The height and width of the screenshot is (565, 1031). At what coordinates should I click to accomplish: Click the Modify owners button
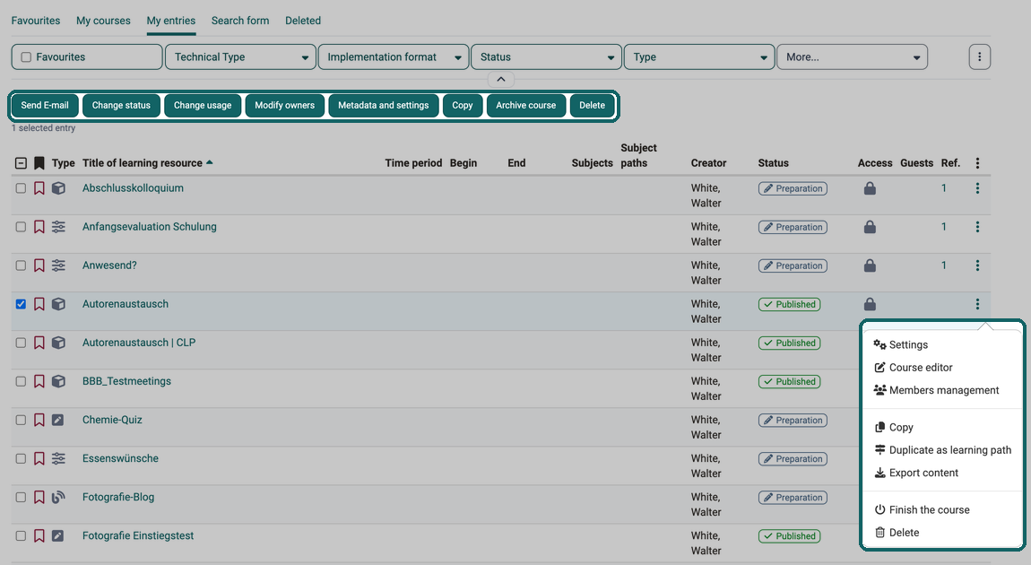pos(285,105)
